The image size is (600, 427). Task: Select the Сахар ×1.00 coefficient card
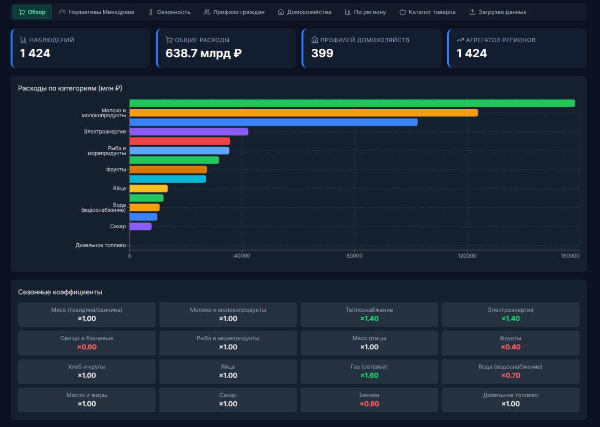[228, 400]
